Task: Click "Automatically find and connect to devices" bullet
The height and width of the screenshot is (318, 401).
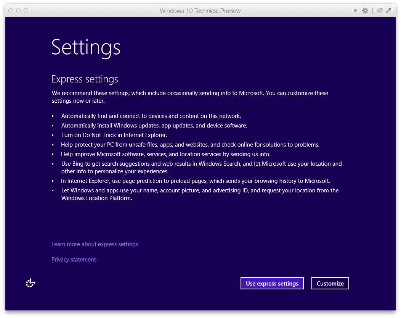Action: click(x=151, y=116)
